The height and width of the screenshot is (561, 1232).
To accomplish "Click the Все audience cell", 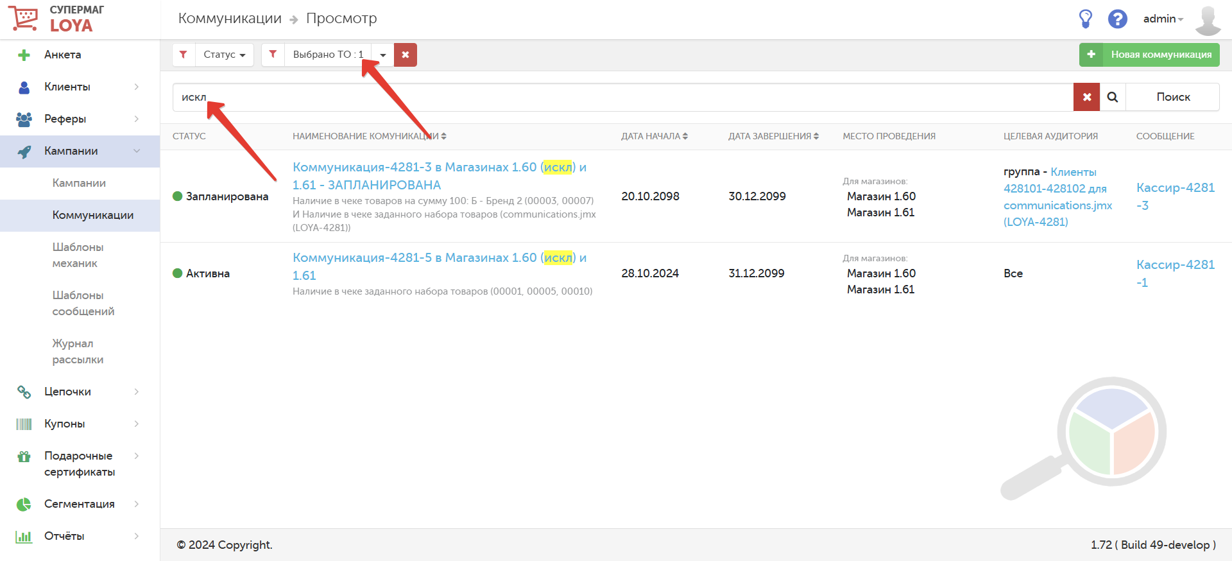I will pyautogui.click(x=1013, y=273).
